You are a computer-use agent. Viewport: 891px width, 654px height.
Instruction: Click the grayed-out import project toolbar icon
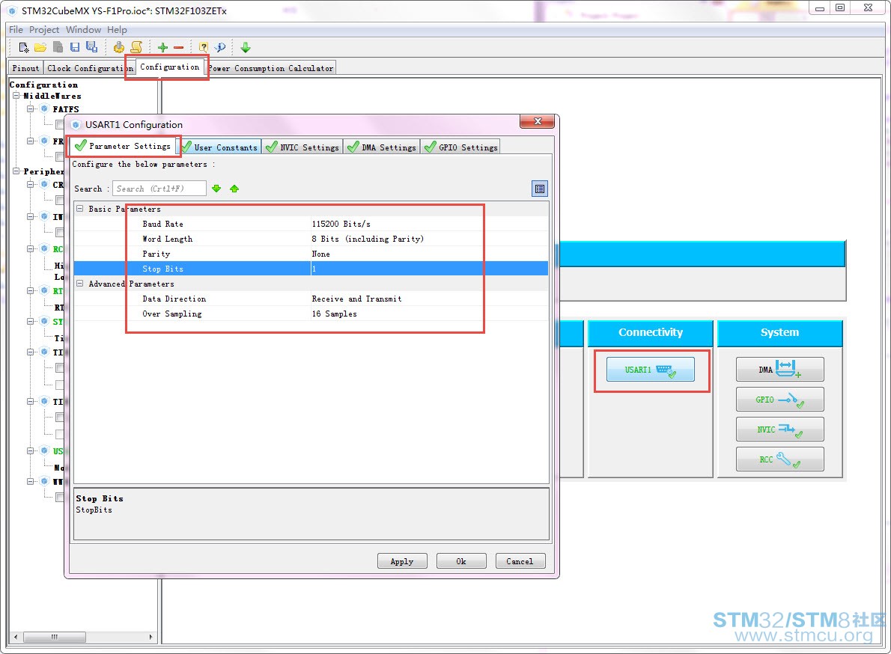(x=58, y=47)
